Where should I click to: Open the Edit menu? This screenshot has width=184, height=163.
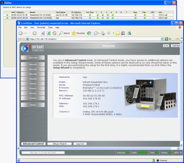(x=26, y=28)
